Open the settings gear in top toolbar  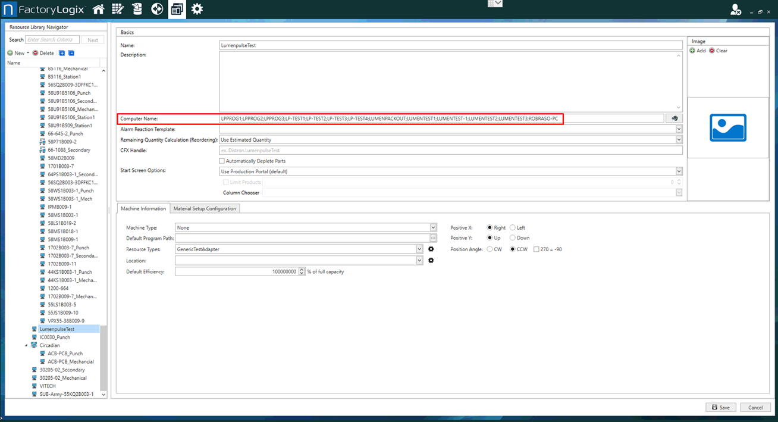[197, 9]
